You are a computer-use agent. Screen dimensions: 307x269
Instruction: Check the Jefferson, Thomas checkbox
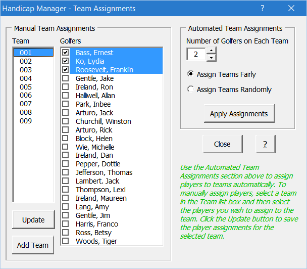pyautogui.click(x=66, y=172)
